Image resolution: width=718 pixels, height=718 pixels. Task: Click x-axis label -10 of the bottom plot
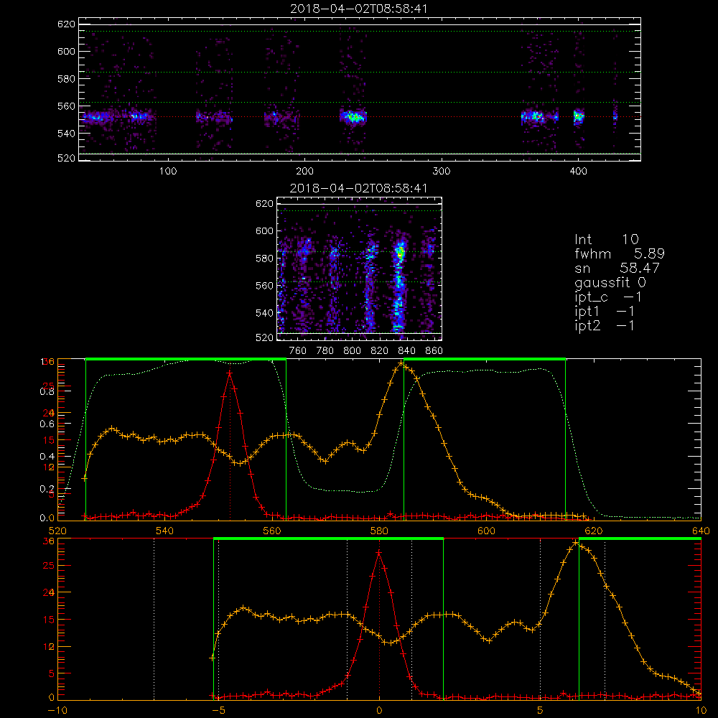coord(57,711)
